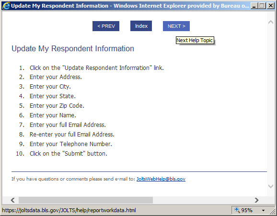Click the zoom magnifier icon in status bar

237,210
